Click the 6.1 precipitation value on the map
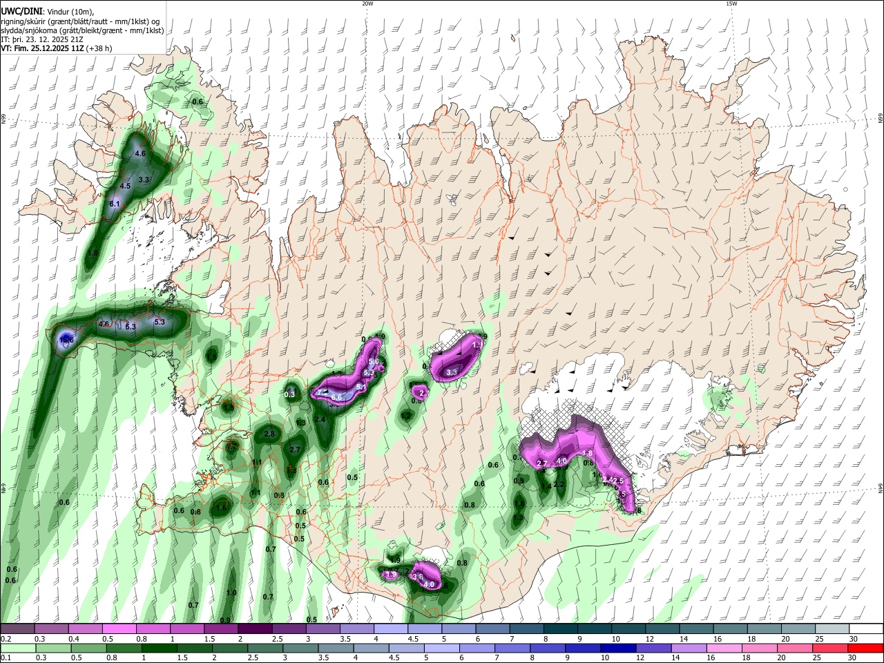884x663 pixels. pos(115,204)
